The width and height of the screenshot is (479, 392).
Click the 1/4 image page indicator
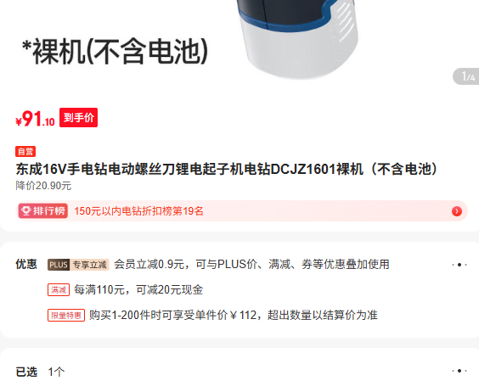(x=466, y=76)
